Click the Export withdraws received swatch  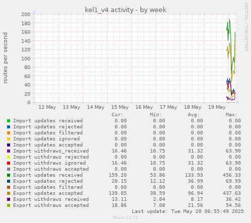point(9,199)
